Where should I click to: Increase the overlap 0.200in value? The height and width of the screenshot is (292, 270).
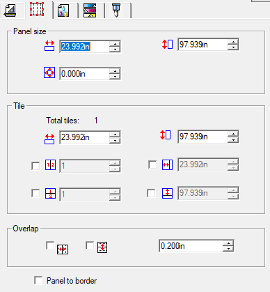point(228,243)
